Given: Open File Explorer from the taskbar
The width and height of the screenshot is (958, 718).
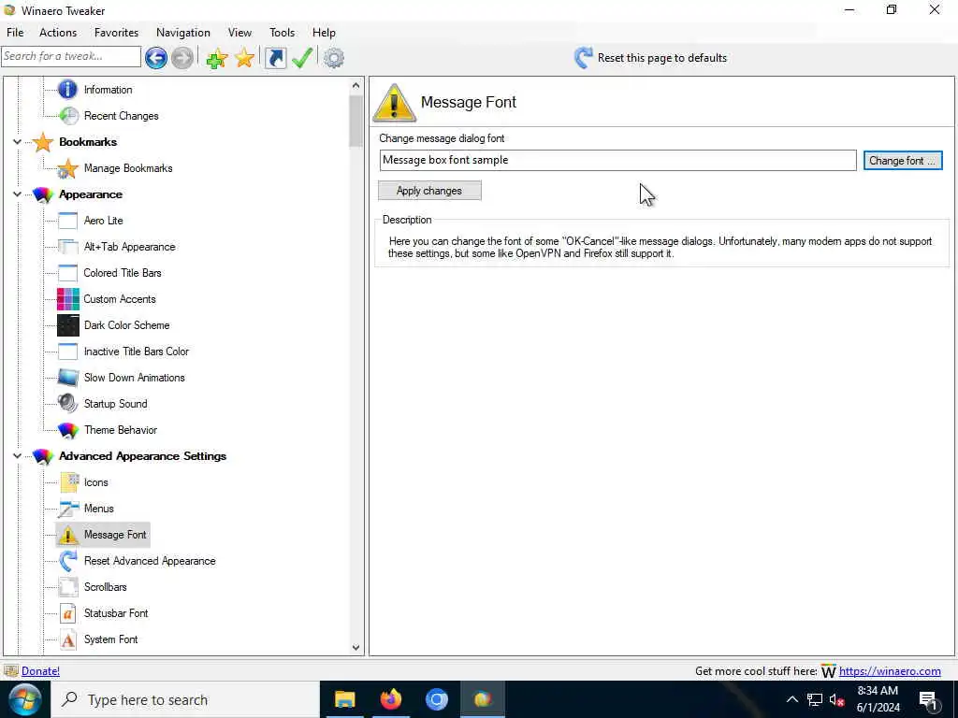Looking at the screenshot, I should click(344, 699).
